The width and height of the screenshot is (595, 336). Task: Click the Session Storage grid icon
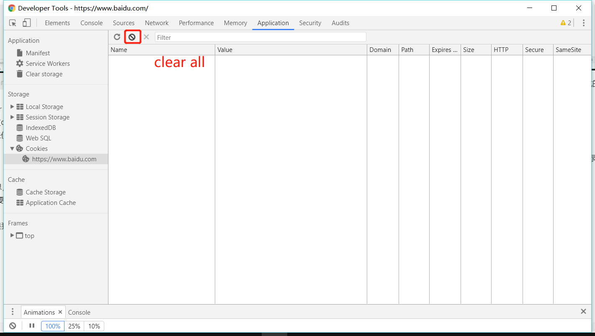(x=20, y=117)
